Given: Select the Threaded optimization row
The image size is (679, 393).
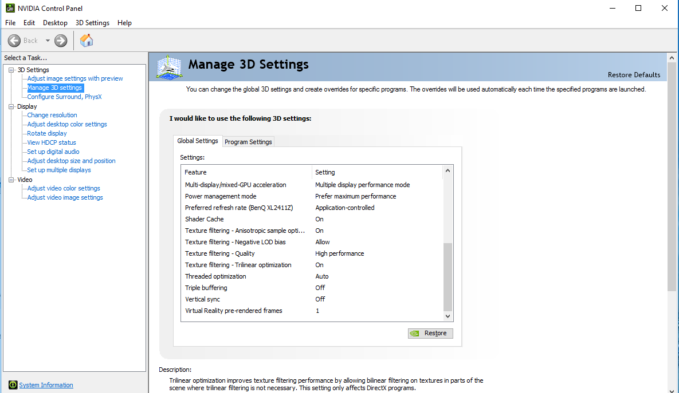Looking at the screenshot, I should [312, 277].
